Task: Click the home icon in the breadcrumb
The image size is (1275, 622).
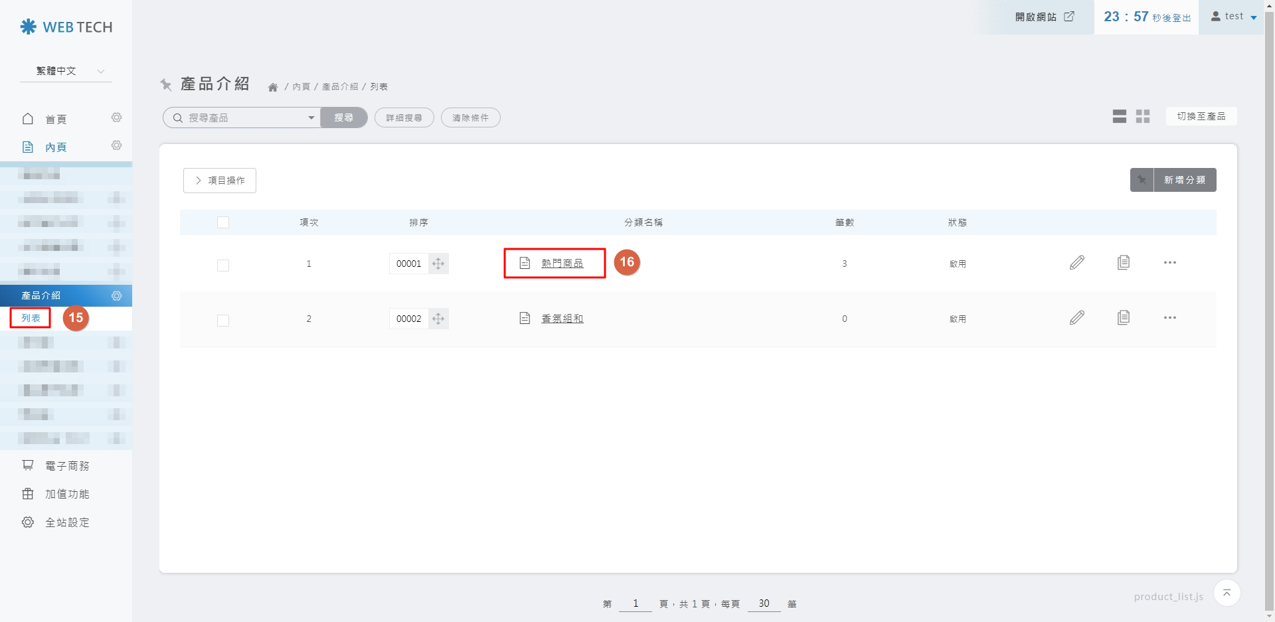Action: tap(273, 86)
